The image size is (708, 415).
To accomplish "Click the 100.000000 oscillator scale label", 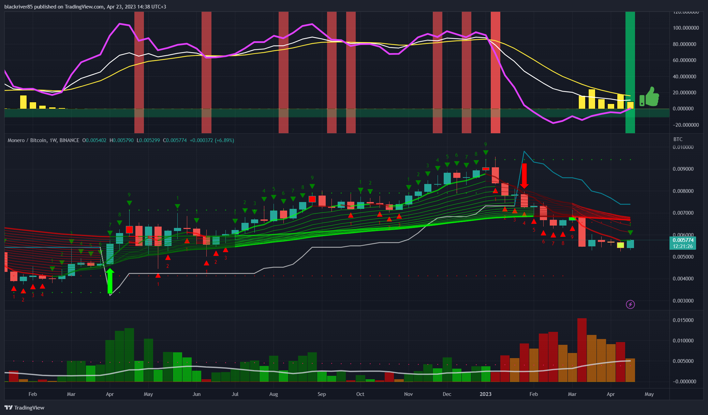I will tap(686, 28).
